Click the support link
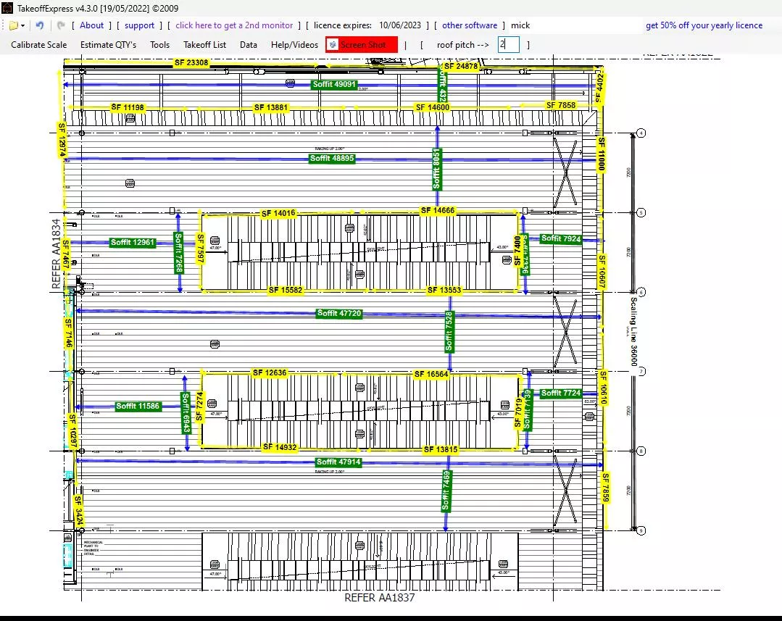Screen dimensions: 782x621 (139, 25)
